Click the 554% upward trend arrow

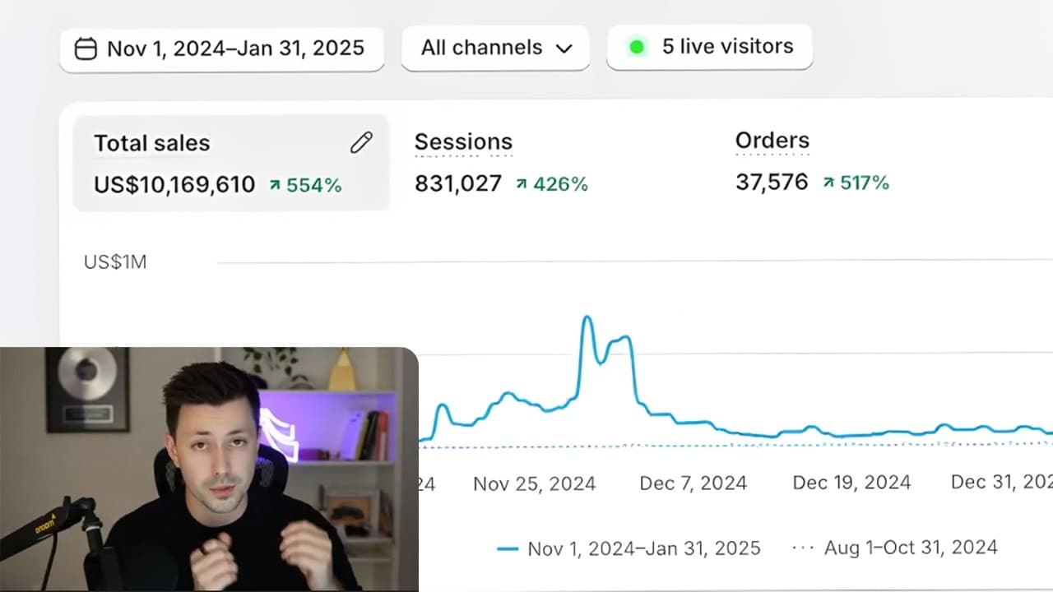[x=275, y=186]
